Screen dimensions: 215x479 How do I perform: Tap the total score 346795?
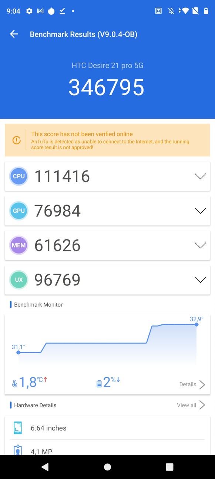coord(107,87)
